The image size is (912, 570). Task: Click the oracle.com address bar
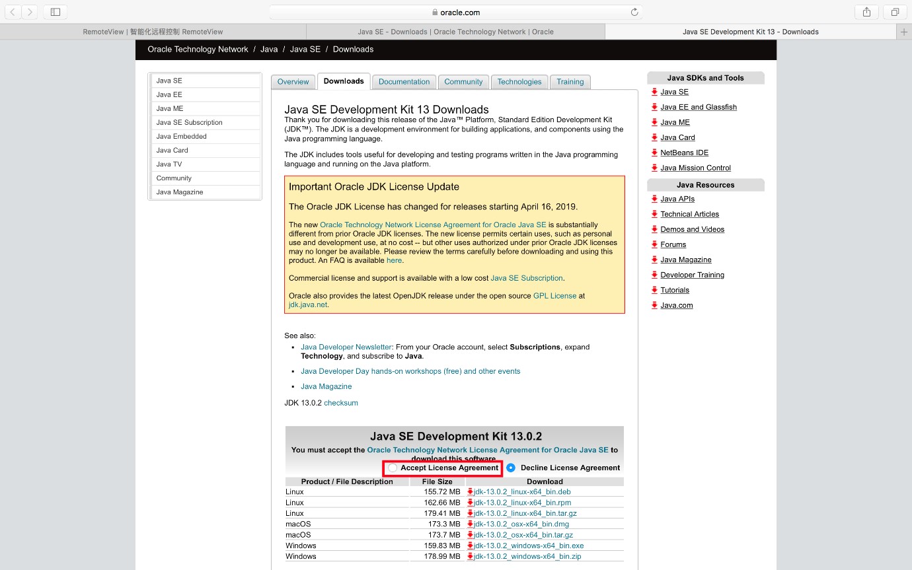coord(456,12)
